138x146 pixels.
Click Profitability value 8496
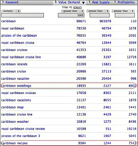click(x=132, y=121)
